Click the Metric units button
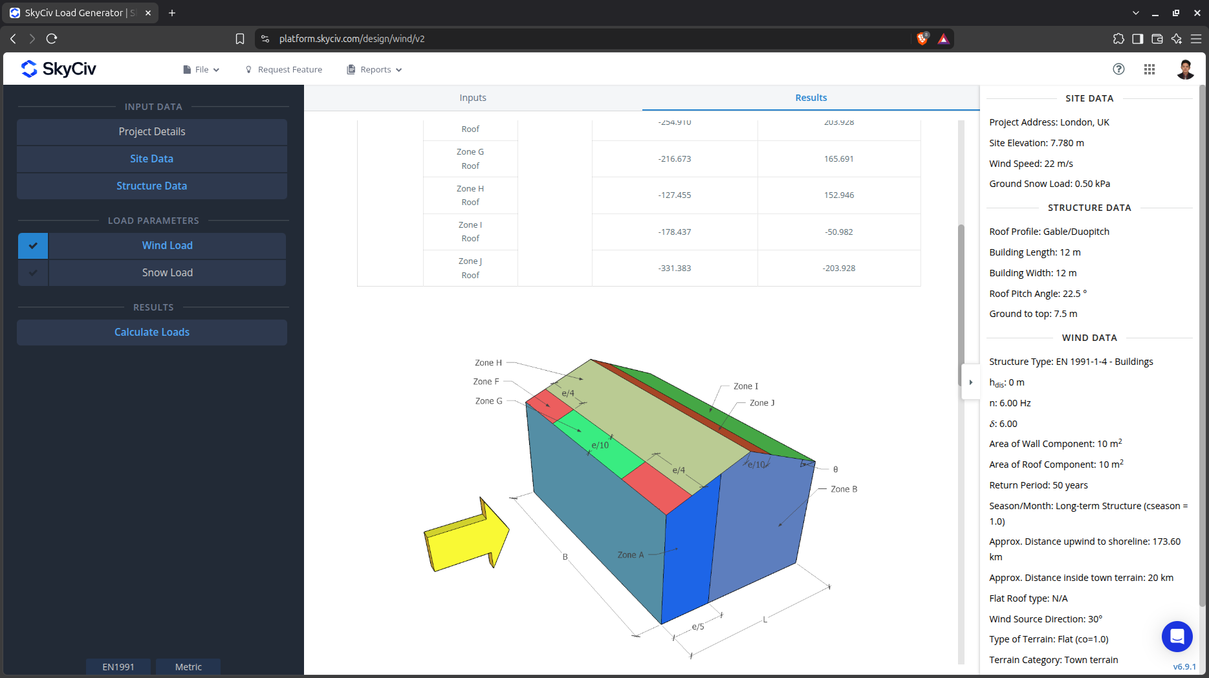Image resolution: width=1209 pixels, height=678 pixels. coord(188,667)
